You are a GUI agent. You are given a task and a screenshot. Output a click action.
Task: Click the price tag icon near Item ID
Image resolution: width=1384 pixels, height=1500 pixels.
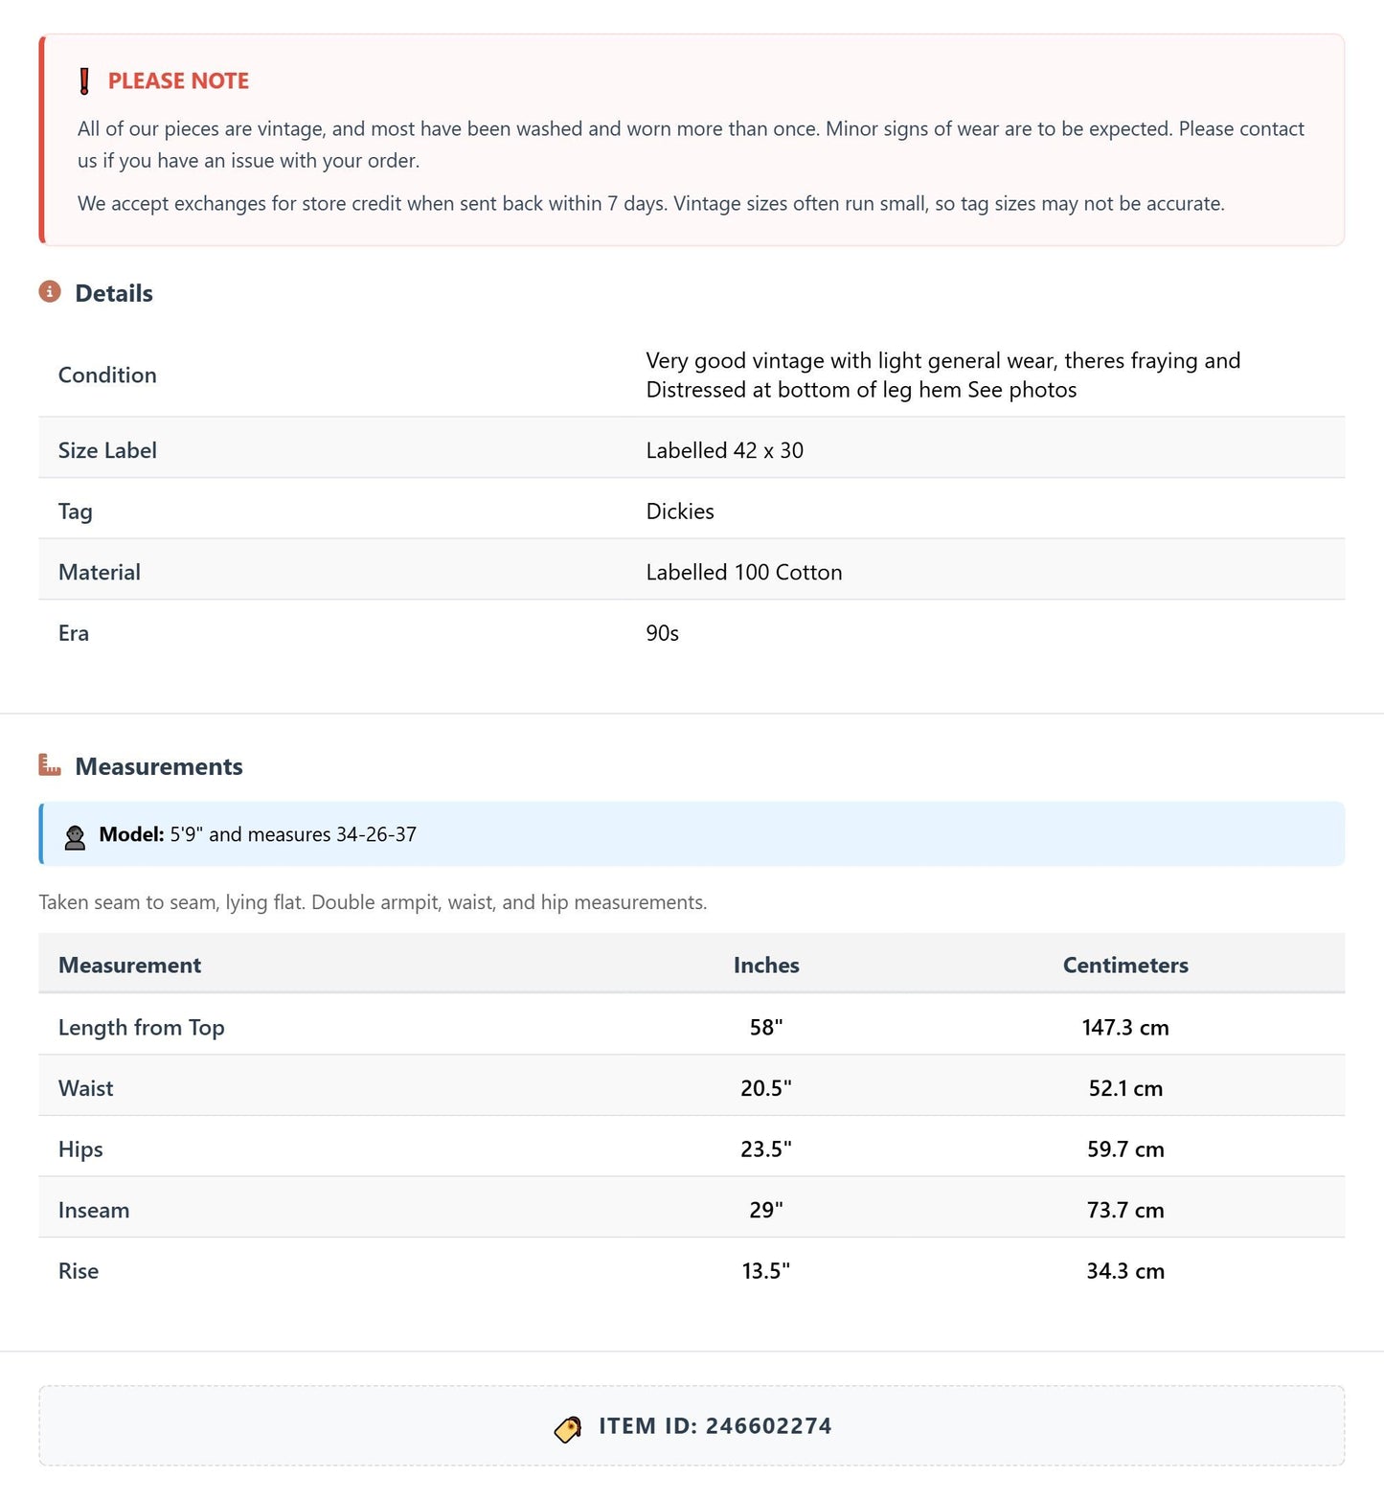(568, 1428)
